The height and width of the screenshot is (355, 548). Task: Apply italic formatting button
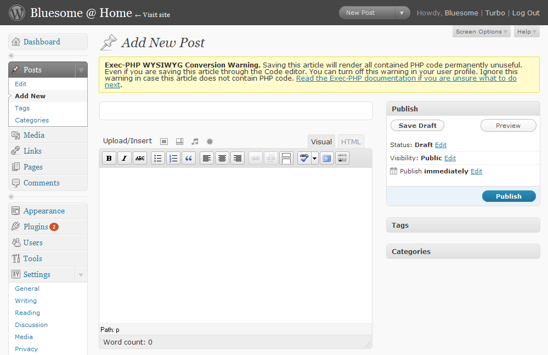125,159
